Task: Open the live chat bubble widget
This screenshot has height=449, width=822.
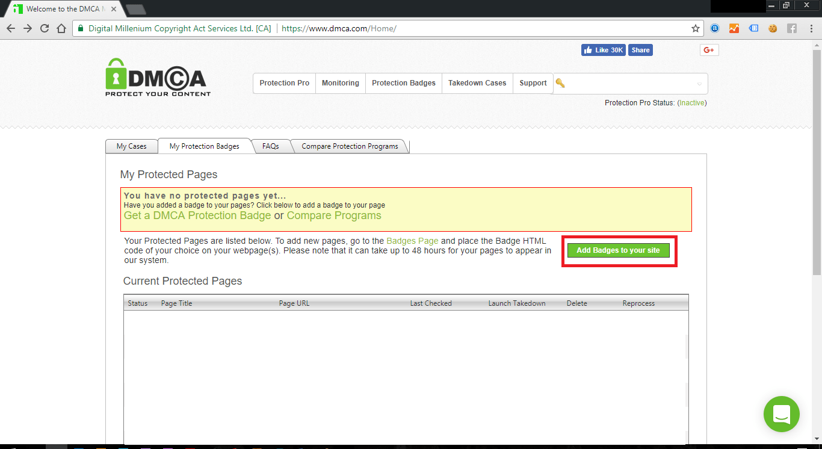Action: pyautogui.click(x=781, y=414)
